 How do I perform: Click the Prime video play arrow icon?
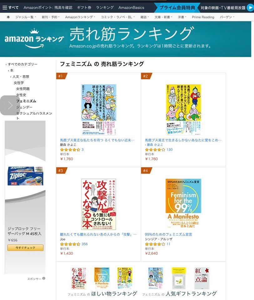pyautogui.click(x=250, y=7)
